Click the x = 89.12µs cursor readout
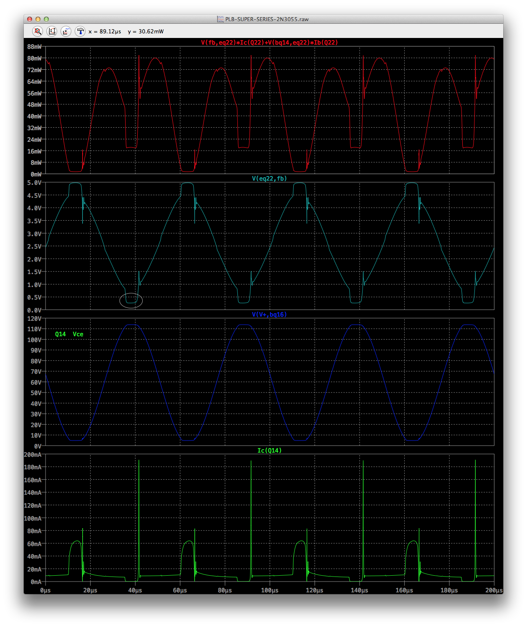The width and height of the screenshot is (527, 627). tap(105, 32)
